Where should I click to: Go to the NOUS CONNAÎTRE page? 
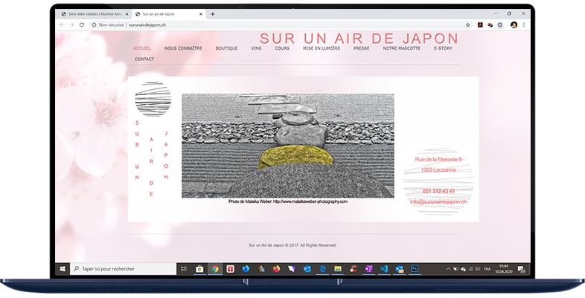183,48
